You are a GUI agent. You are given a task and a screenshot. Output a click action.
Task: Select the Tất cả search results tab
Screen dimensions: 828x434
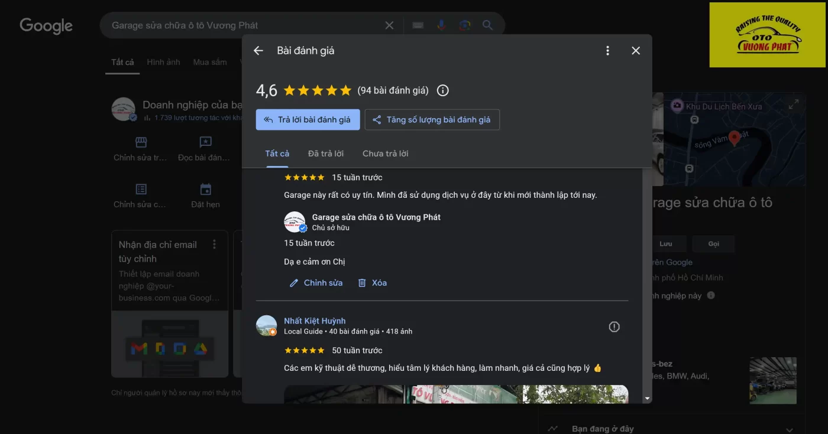coord(122,62)
